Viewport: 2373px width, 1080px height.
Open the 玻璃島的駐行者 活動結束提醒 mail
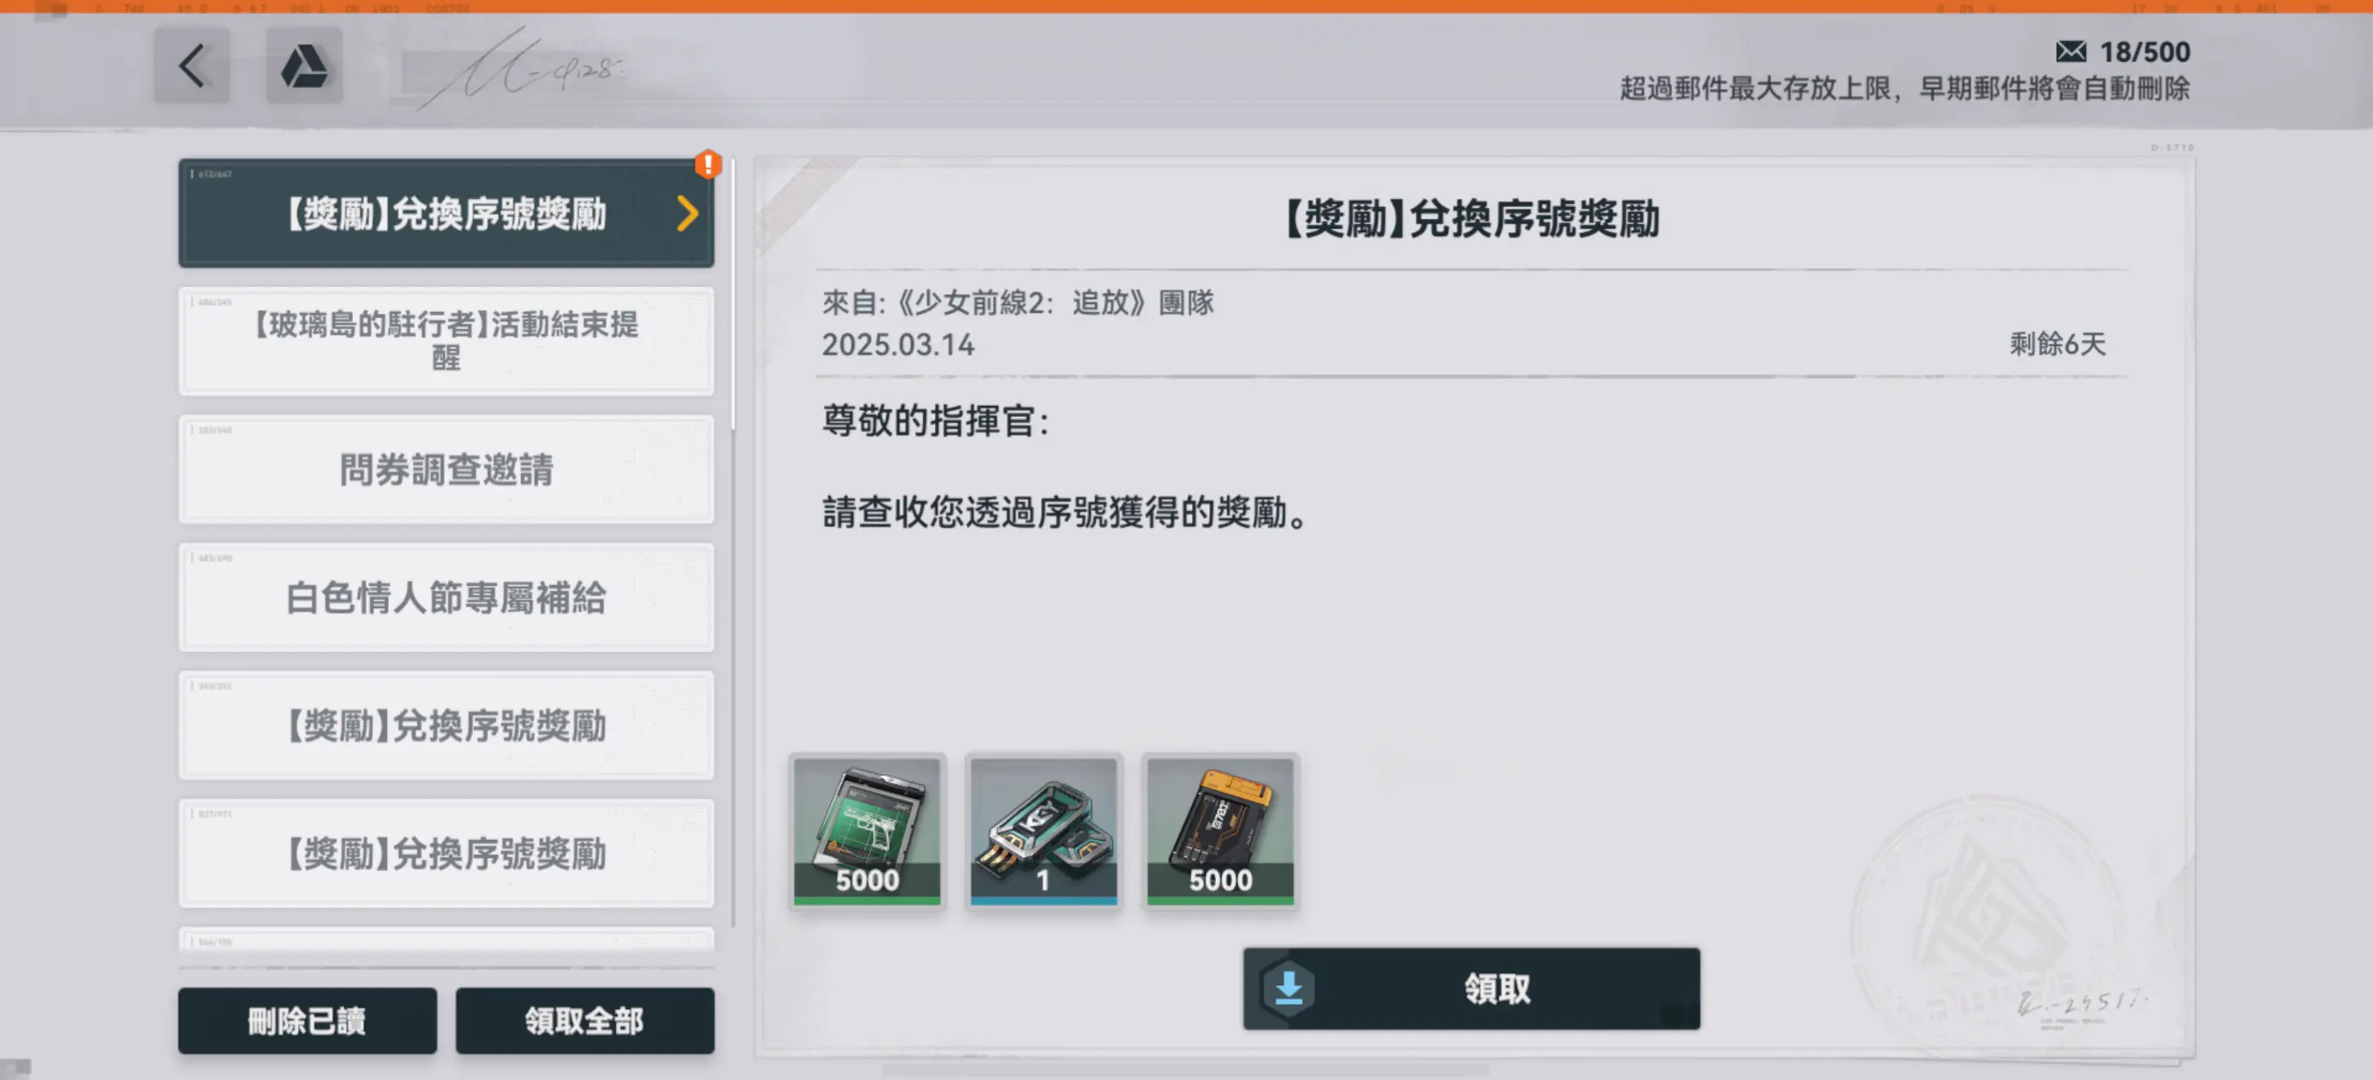446,342
